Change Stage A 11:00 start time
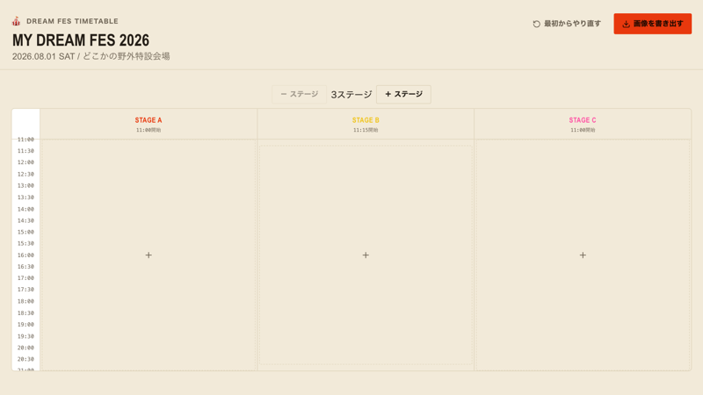The width and height of the screenshot is (703, 395). (149, 130)
